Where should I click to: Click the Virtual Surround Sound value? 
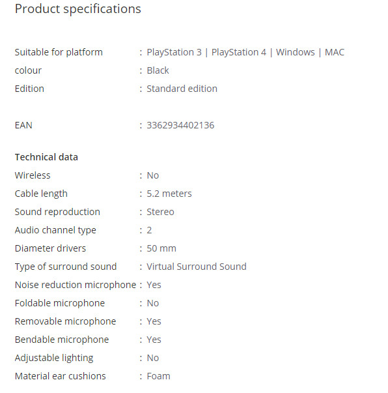(197, 267)
